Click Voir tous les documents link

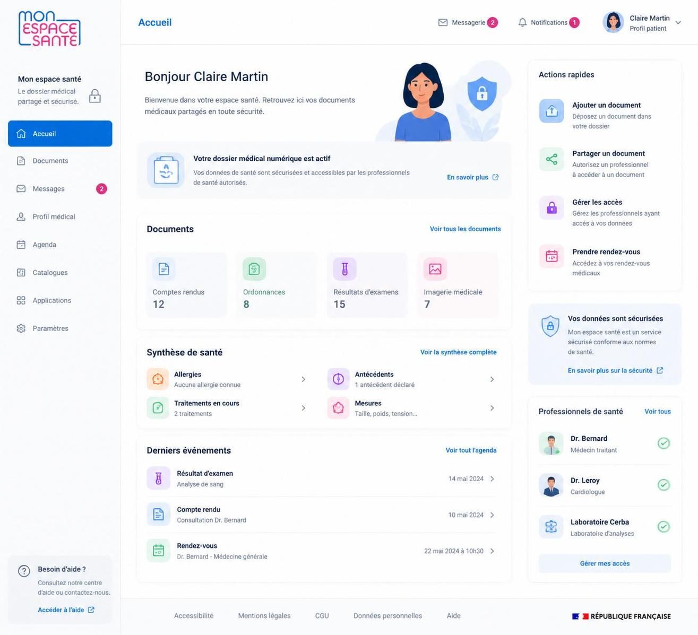coord(465,229)
